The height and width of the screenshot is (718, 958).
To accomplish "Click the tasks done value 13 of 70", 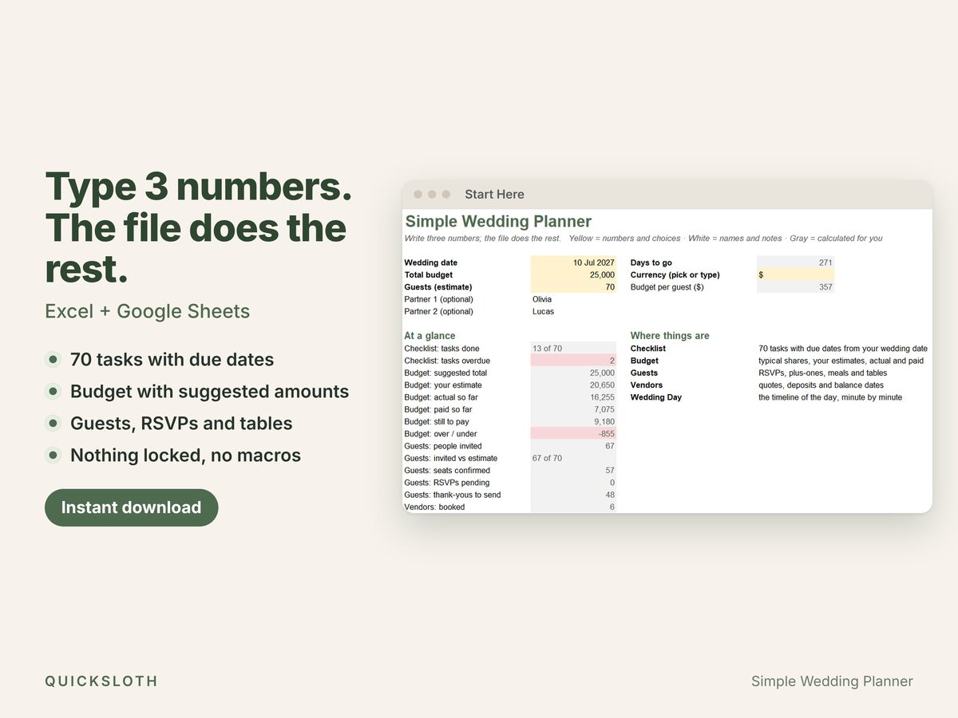I will pos(573,349).
